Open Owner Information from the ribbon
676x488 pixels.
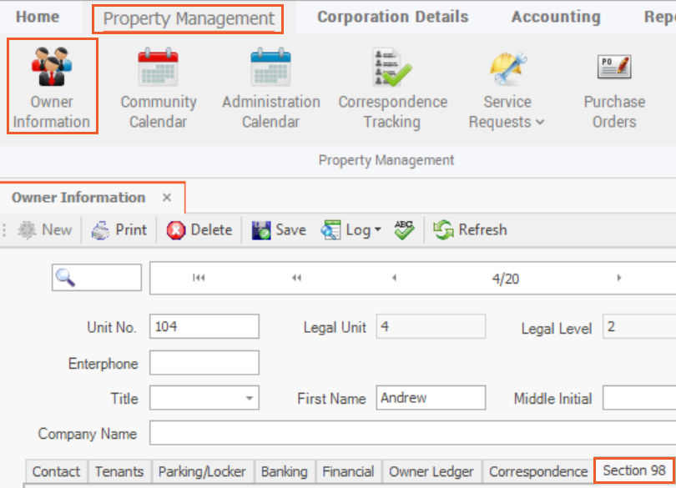(x=52, y=86)
